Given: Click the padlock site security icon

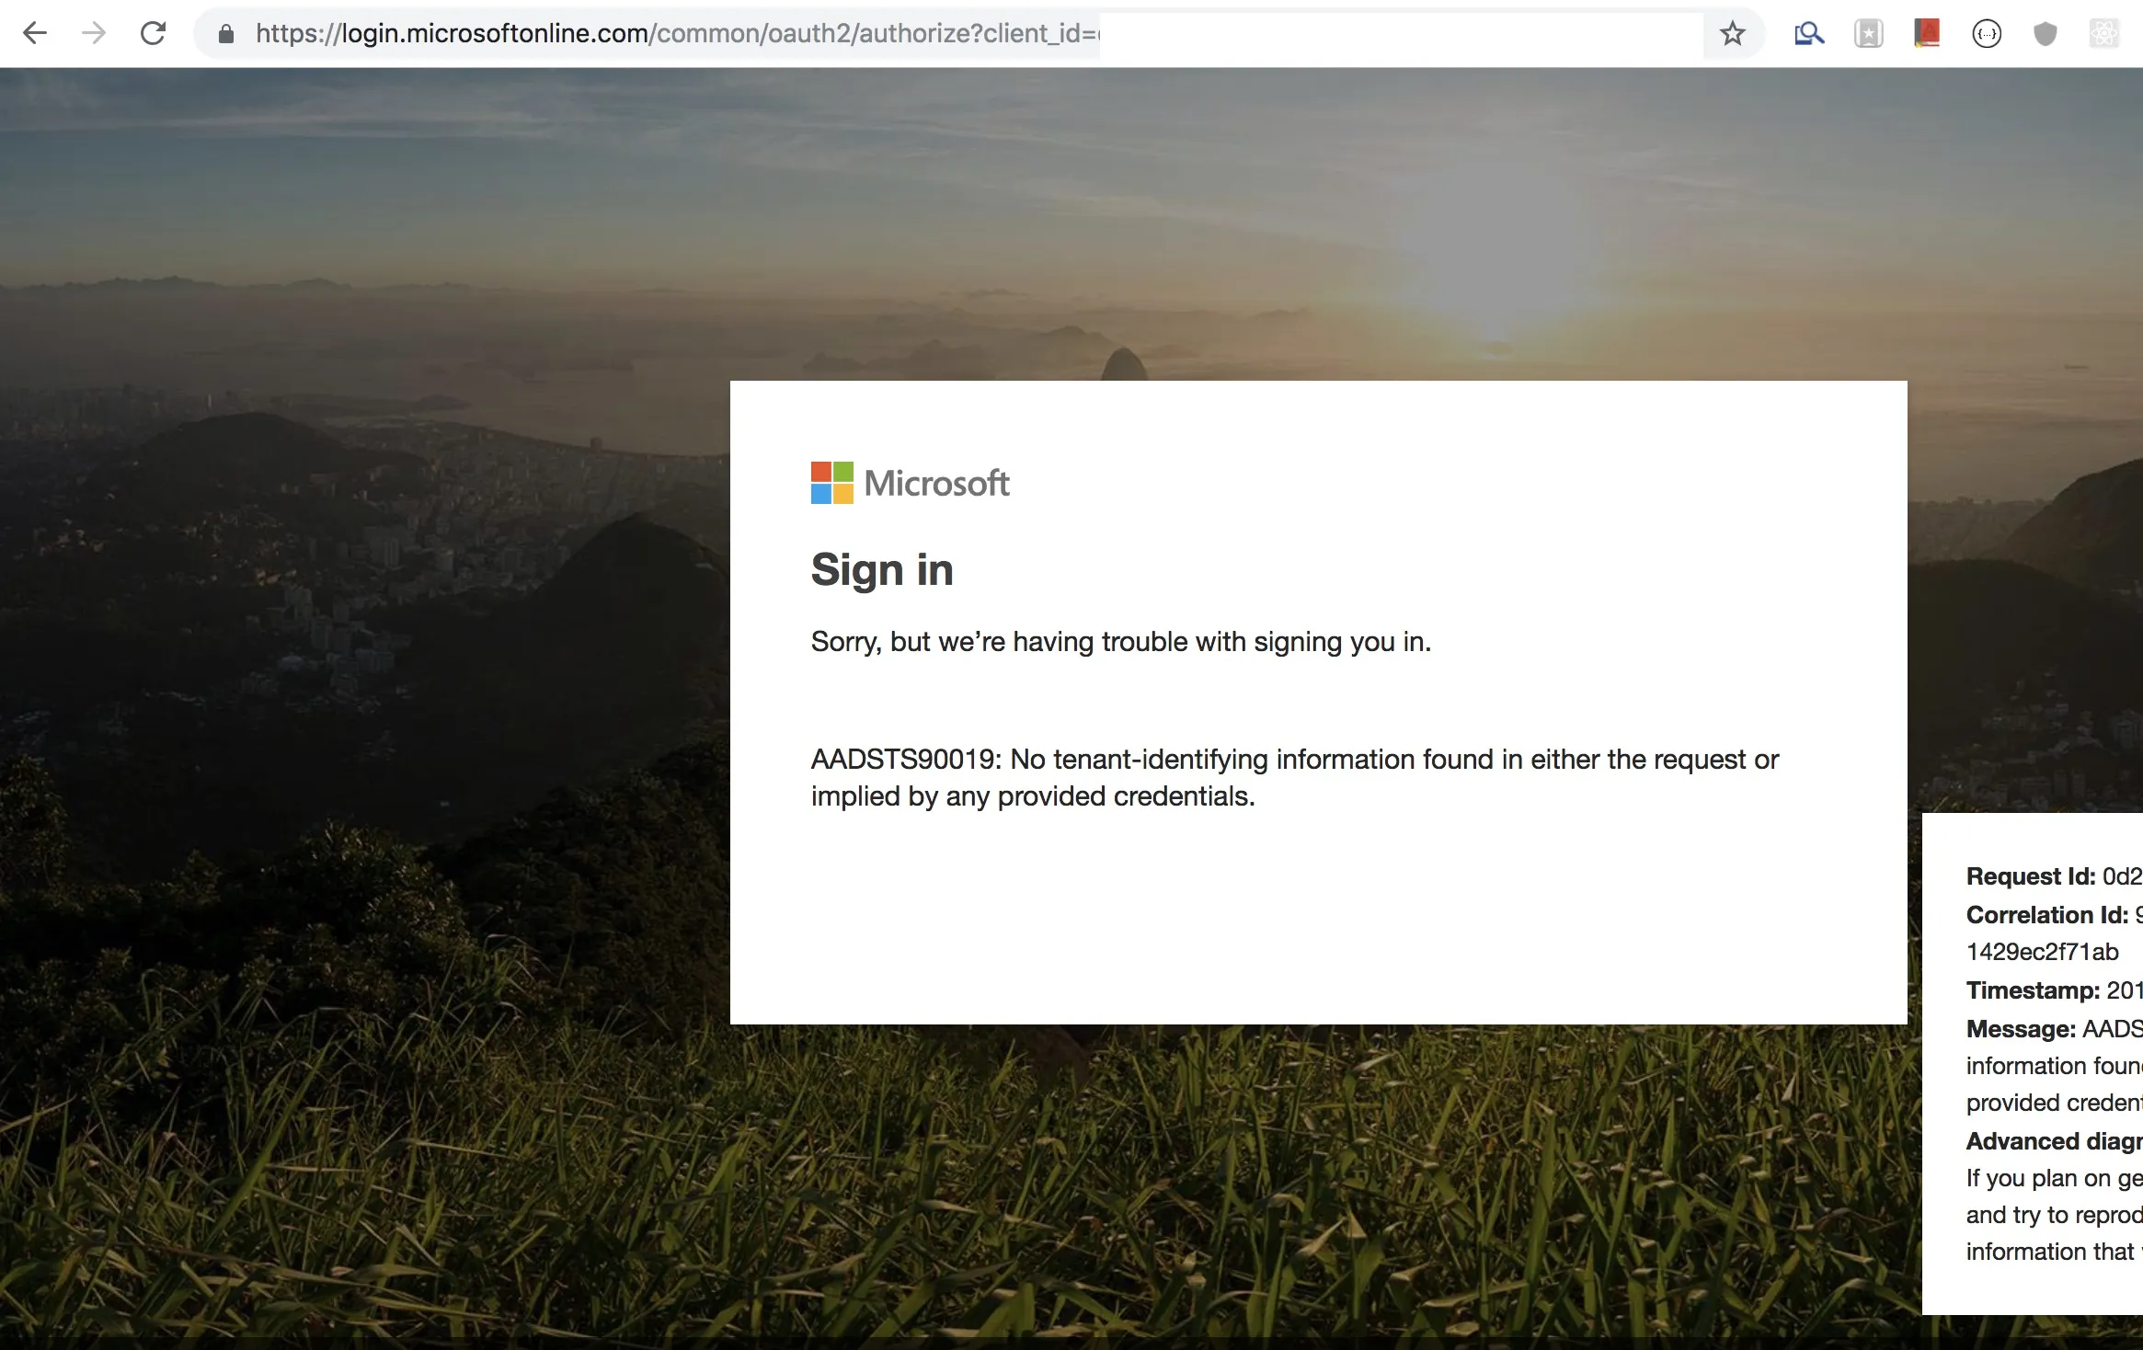Looking at the screenshot, I should click(226, 34).
